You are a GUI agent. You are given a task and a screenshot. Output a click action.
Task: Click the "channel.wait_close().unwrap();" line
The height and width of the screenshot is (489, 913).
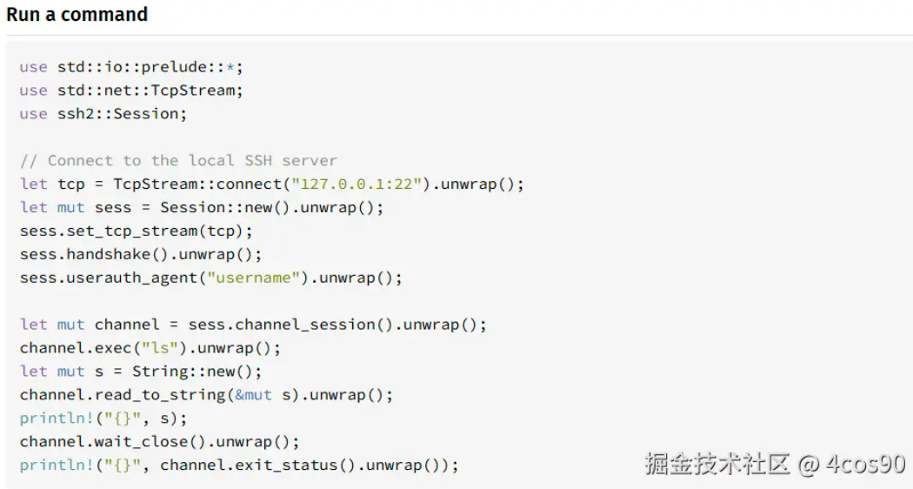[159, 441]
